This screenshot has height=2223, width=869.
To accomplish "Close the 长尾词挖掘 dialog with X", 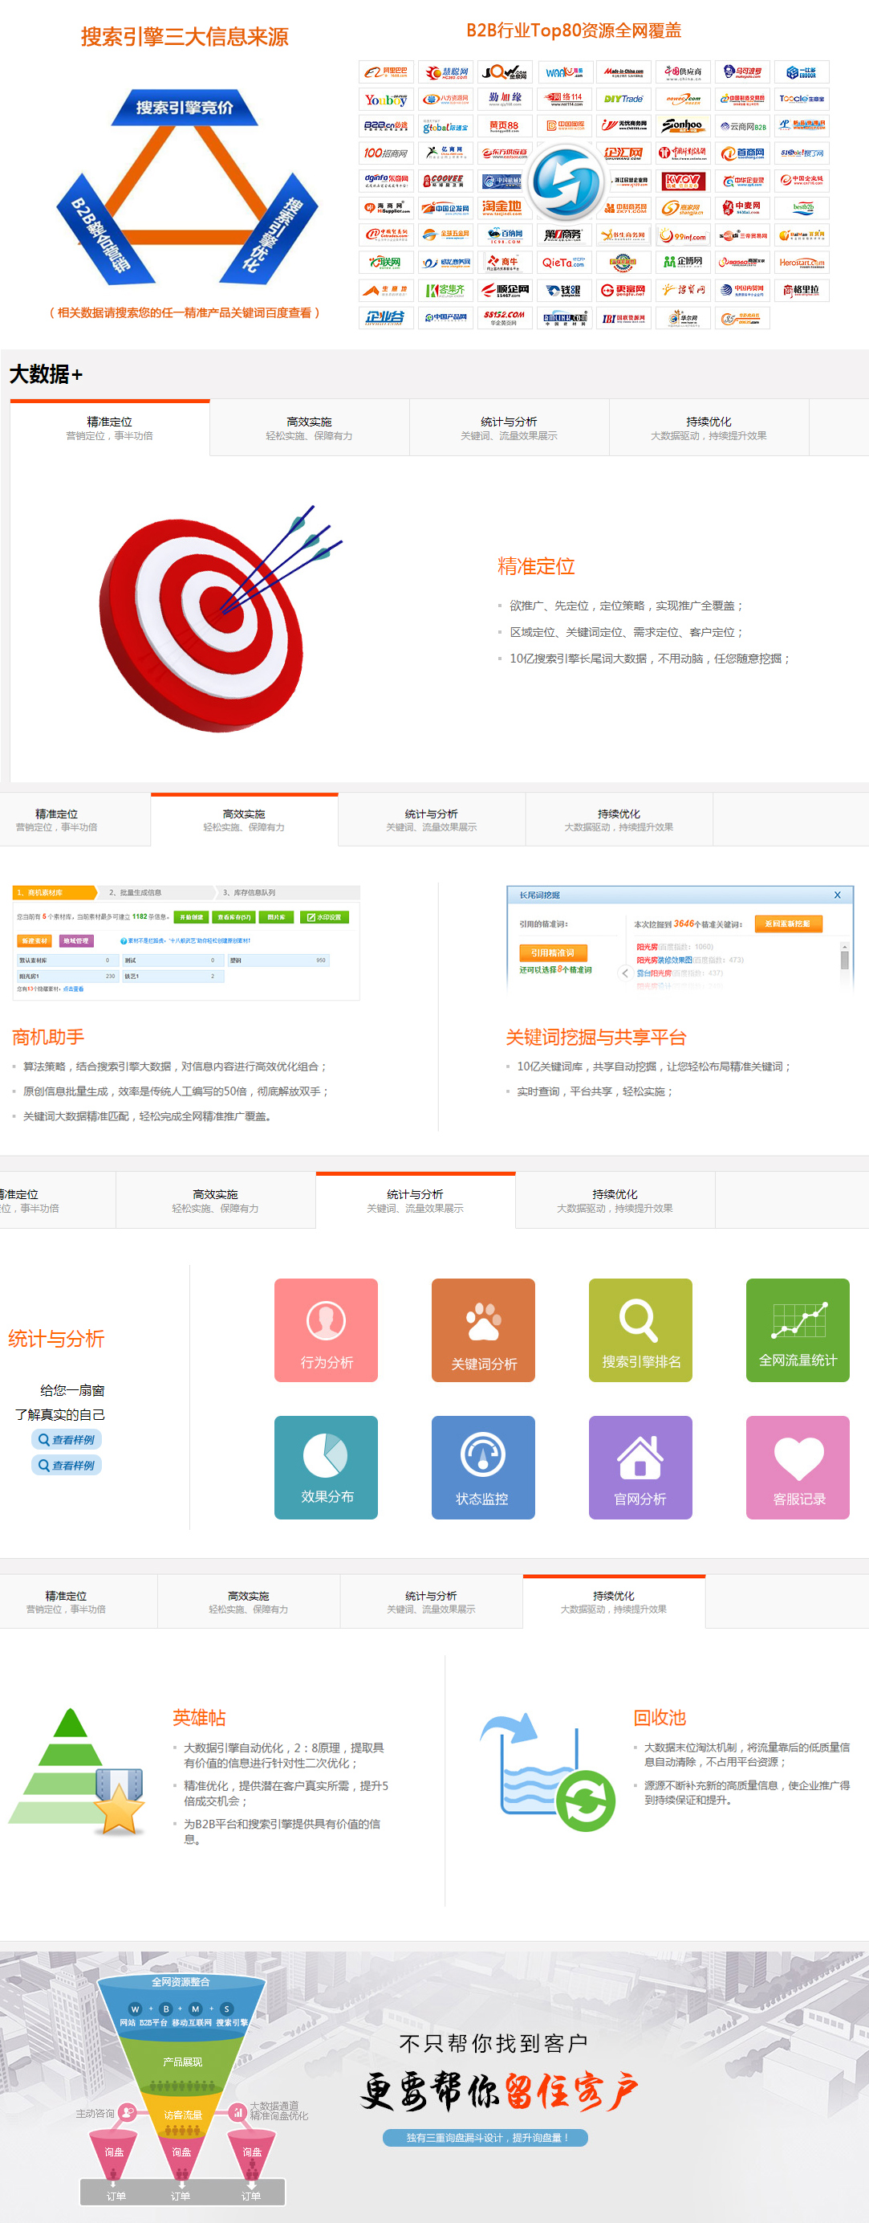I will (x=837, y=895).
